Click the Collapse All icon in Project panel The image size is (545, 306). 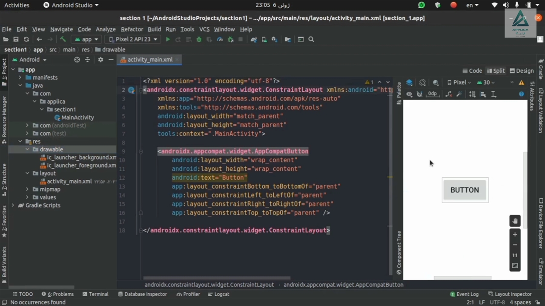click(87, 59)
